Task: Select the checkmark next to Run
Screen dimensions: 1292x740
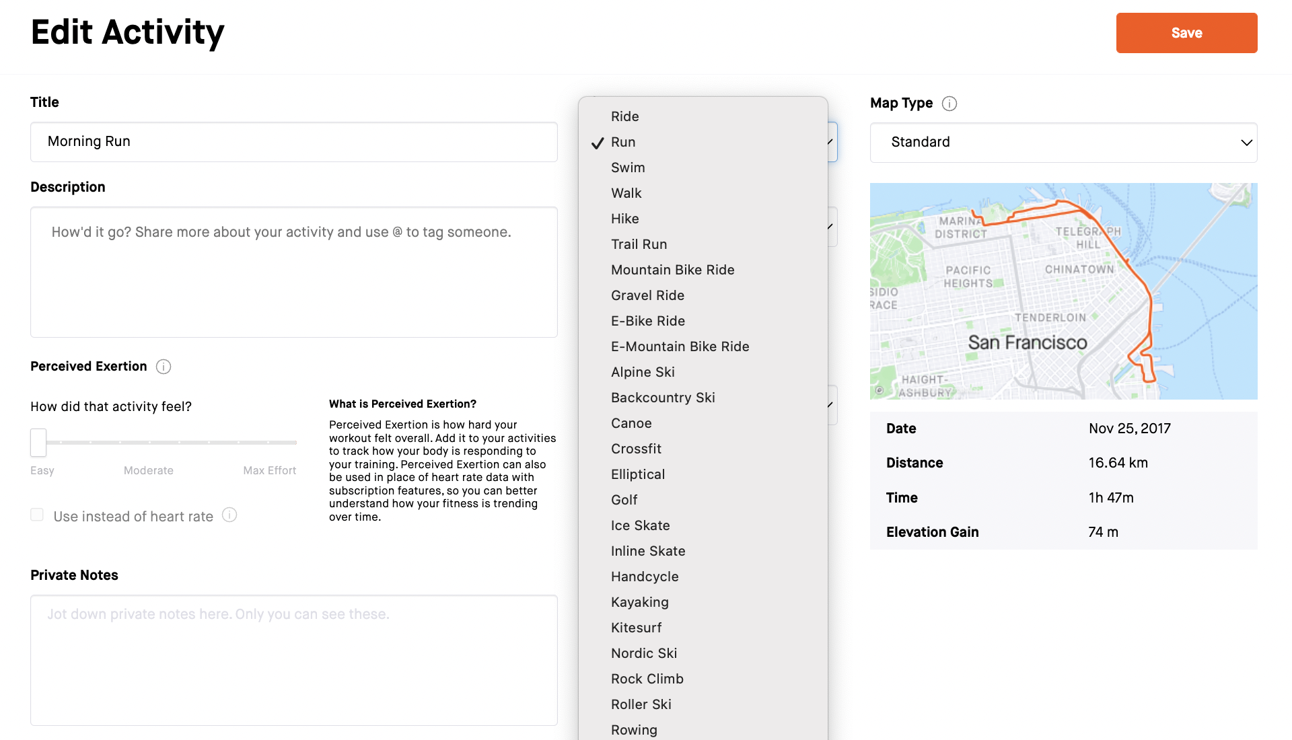Action: pos(596,141)
